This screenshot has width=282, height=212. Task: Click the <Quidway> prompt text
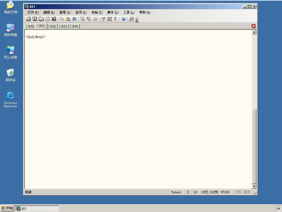point(36,37)
